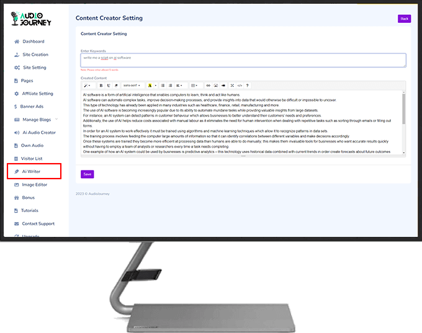This screenshot has height=333, width=422.
Task: Open the table insert dropdown
Action: point(194,86)
